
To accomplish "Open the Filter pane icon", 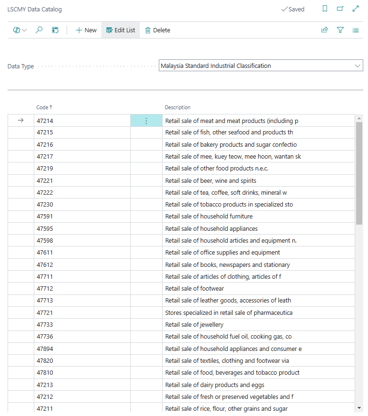I will [340, 30].
